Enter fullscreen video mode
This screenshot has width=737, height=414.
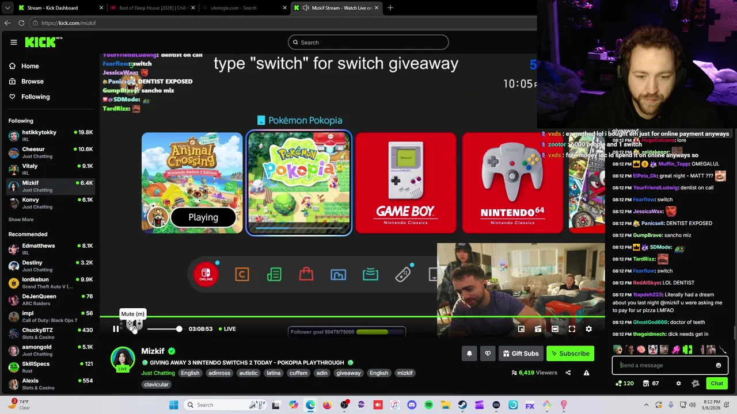click(572, 329)
